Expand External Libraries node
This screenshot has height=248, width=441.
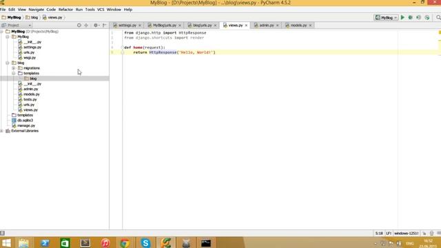(x=2, y=131)
